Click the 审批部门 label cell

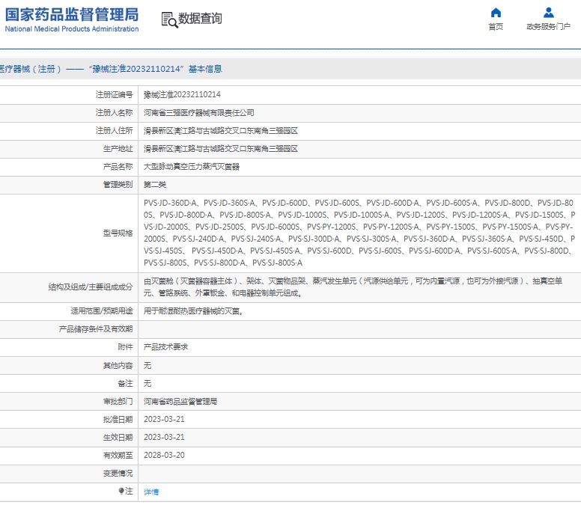coord(69,401)
